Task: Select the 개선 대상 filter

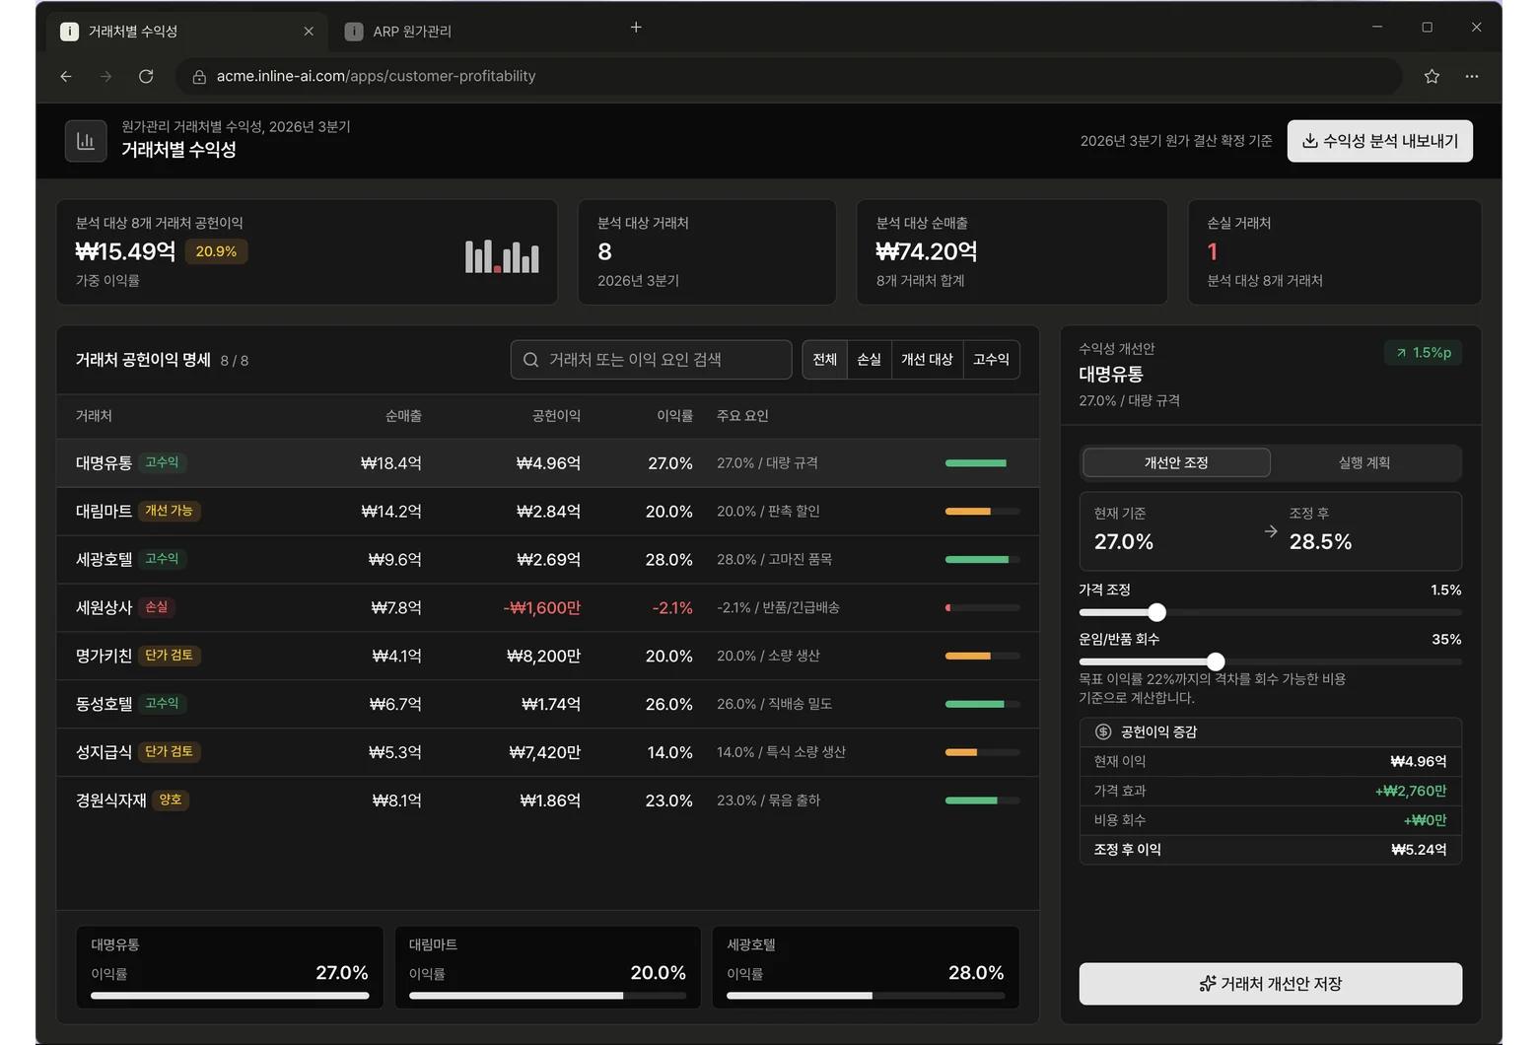Action: tap(927, 360)
